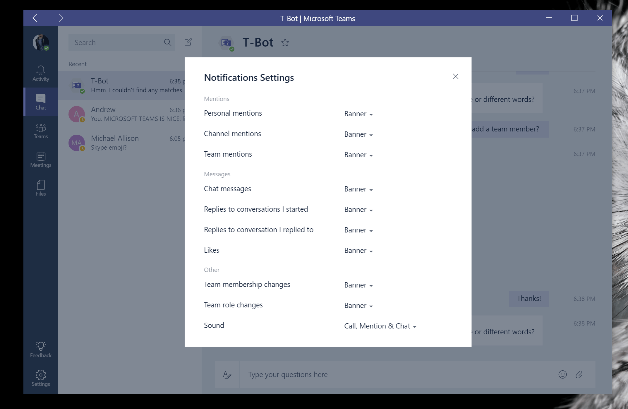The width and height of the screenshot is (628, 409).
Task: Click the 'Other' section label
Action: [212, 270]
